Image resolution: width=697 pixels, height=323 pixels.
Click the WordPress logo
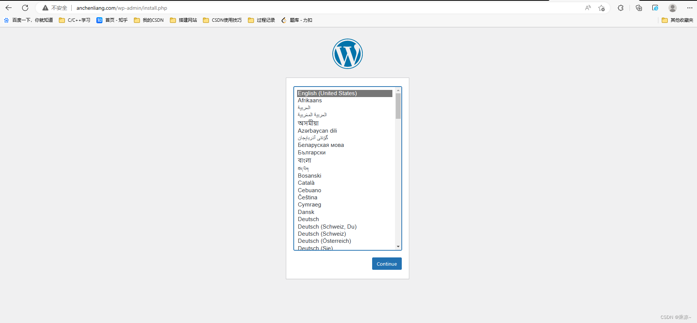coord(347,54)
